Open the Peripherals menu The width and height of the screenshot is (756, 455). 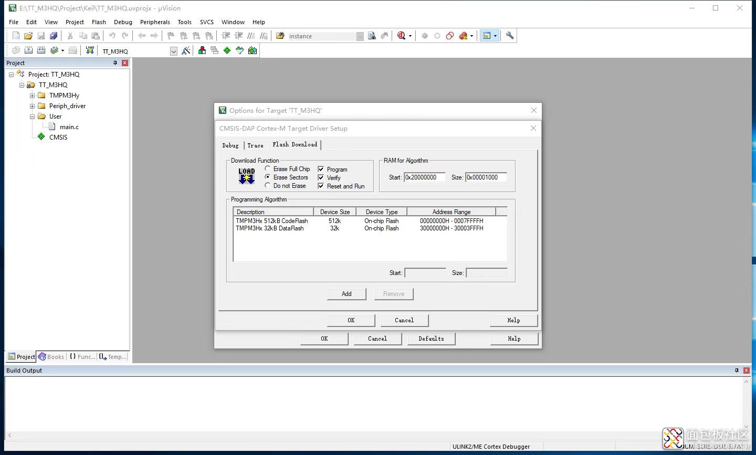pos(155,22)
